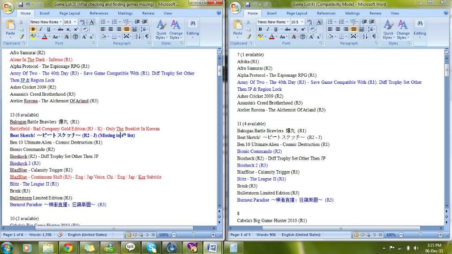Toggle Italic in the right Word window

coord(268,29)
